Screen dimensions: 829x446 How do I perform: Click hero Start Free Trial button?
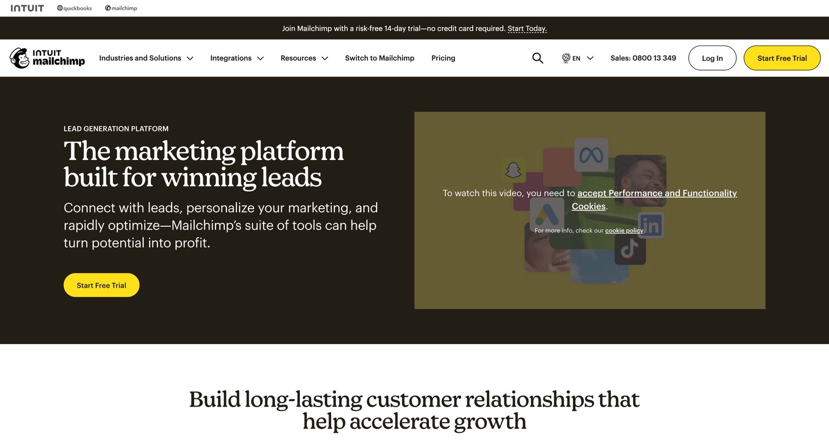101,285
